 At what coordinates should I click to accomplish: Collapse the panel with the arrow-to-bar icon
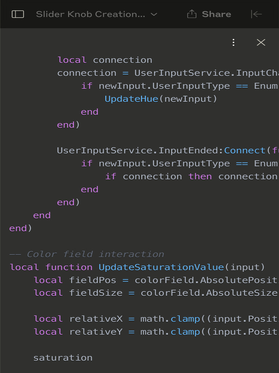[256, 14]
